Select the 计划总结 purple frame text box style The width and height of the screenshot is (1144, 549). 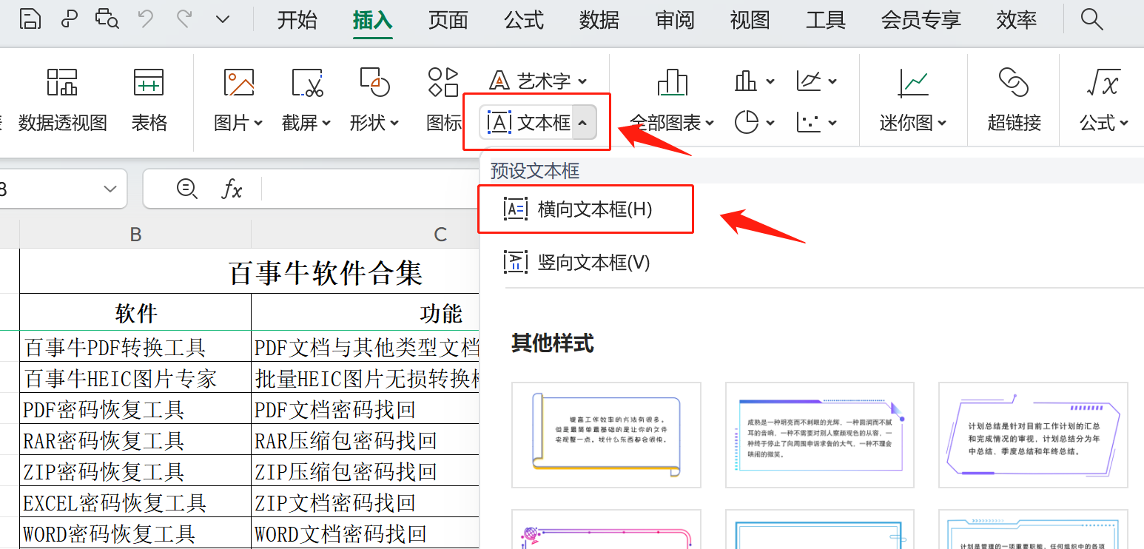(1033, 435)
